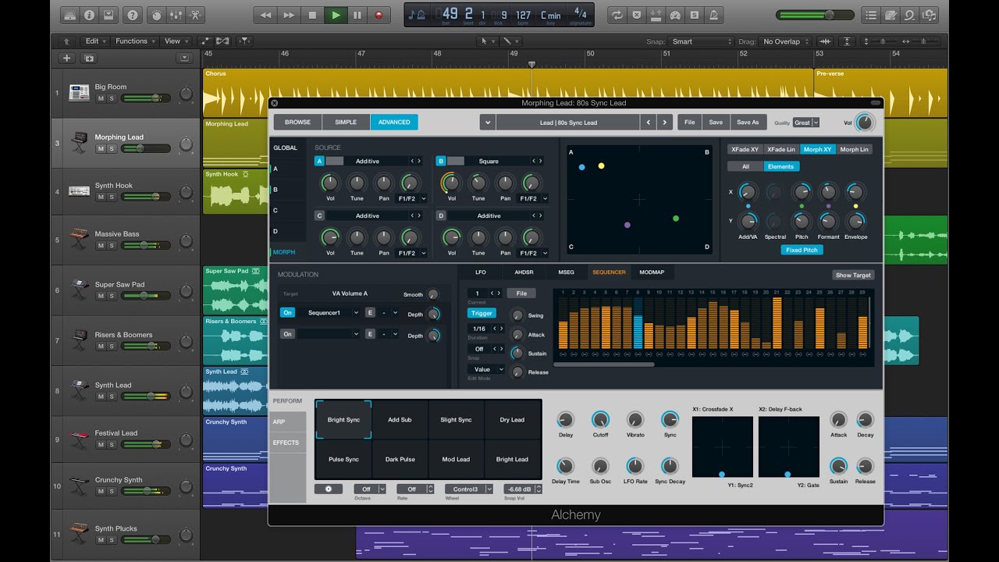Open the Quick Help question mark icon
This screenshot has height=562, width=999.
(133, 15)
